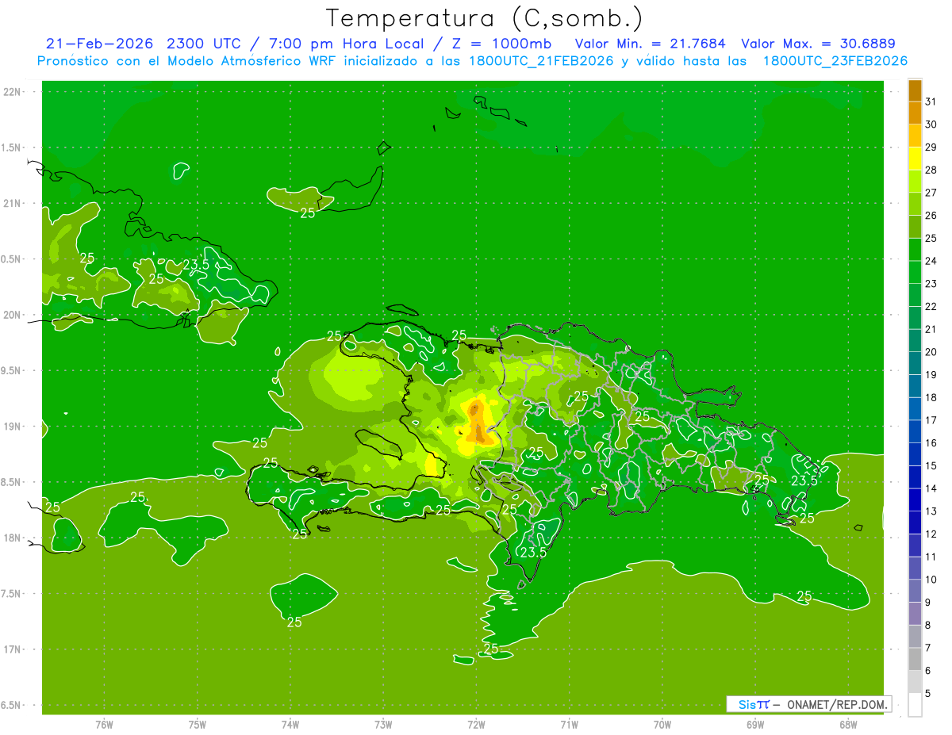Click the colorbar swatch above the 31 label
952x735 pixels.
(915, 90)
